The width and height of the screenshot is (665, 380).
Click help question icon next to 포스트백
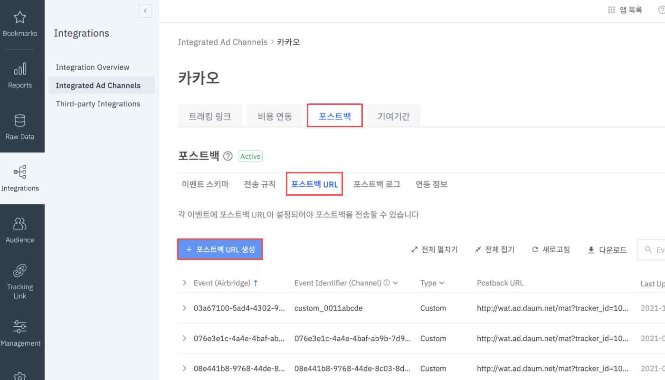(228, 156)
